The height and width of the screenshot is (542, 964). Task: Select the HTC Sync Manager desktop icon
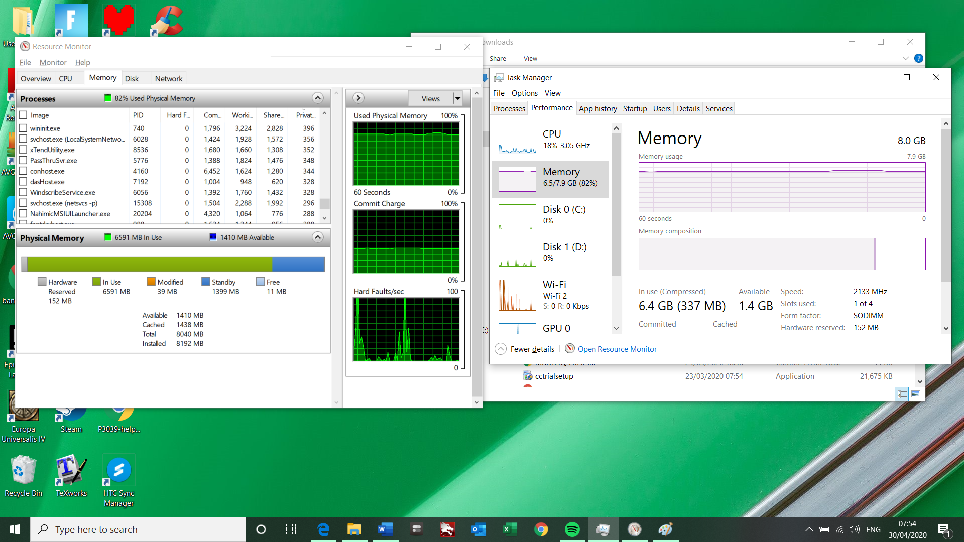[x=119, y=481]
